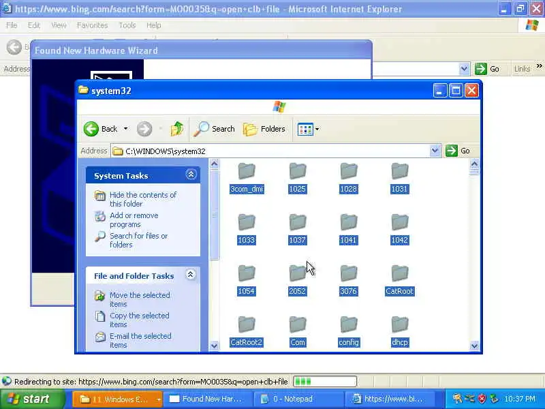The width and height of the screenshot is (545, 409).
Task: Collapse the System Tasks panel
Action: pyautogui.click(x=191, y=175)
